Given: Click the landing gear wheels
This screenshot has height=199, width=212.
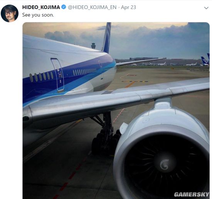Looking at the screenshot, I should tap(106, 141).
